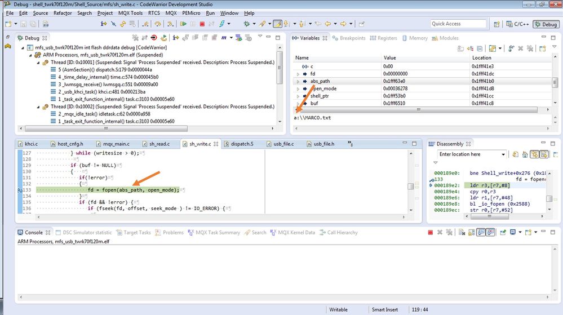563x315 pixels.
Task: Click the green Debug bug icon
Action: click(x=247, y=24)
